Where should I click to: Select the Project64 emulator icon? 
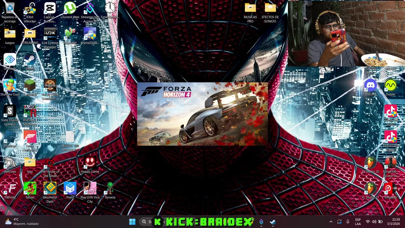coord(70,36)
